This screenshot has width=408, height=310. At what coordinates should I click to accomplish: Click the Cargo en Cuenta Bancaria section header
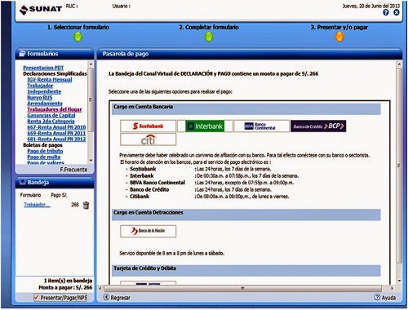(246, 109)
